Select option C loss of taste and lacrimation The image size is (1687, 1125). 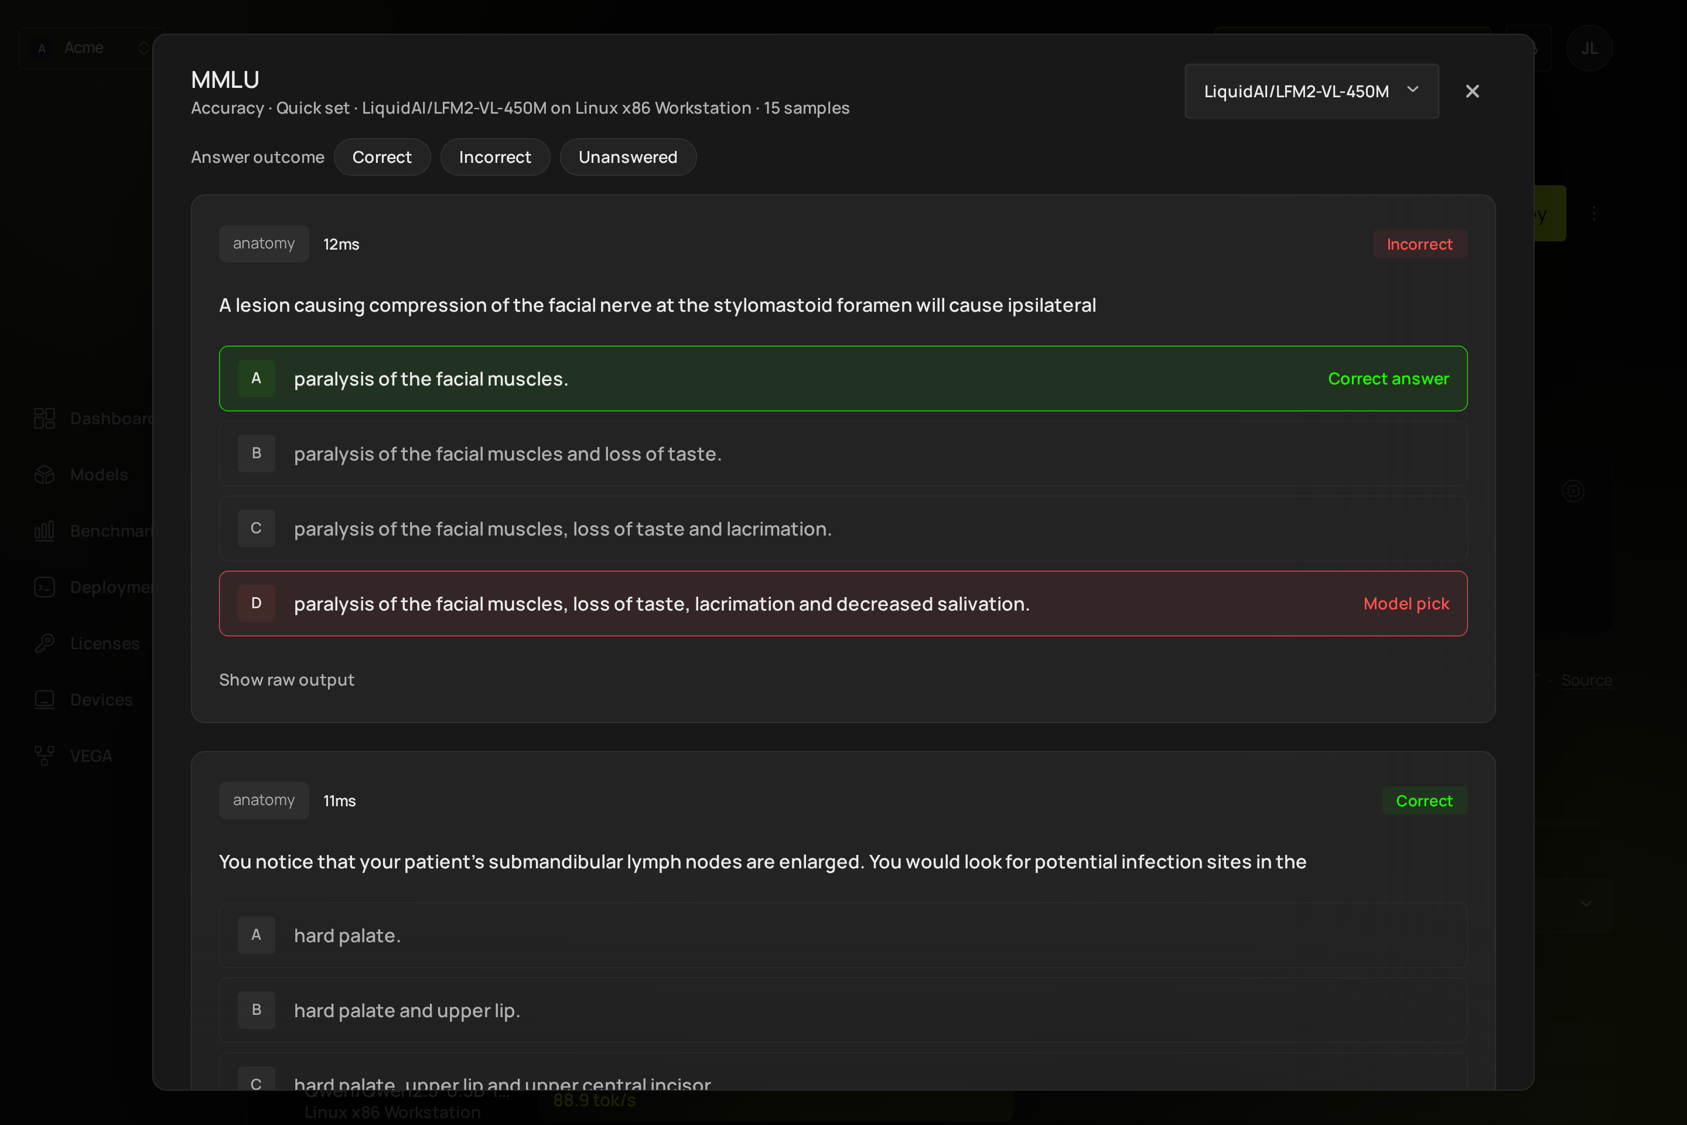(843, 529)
